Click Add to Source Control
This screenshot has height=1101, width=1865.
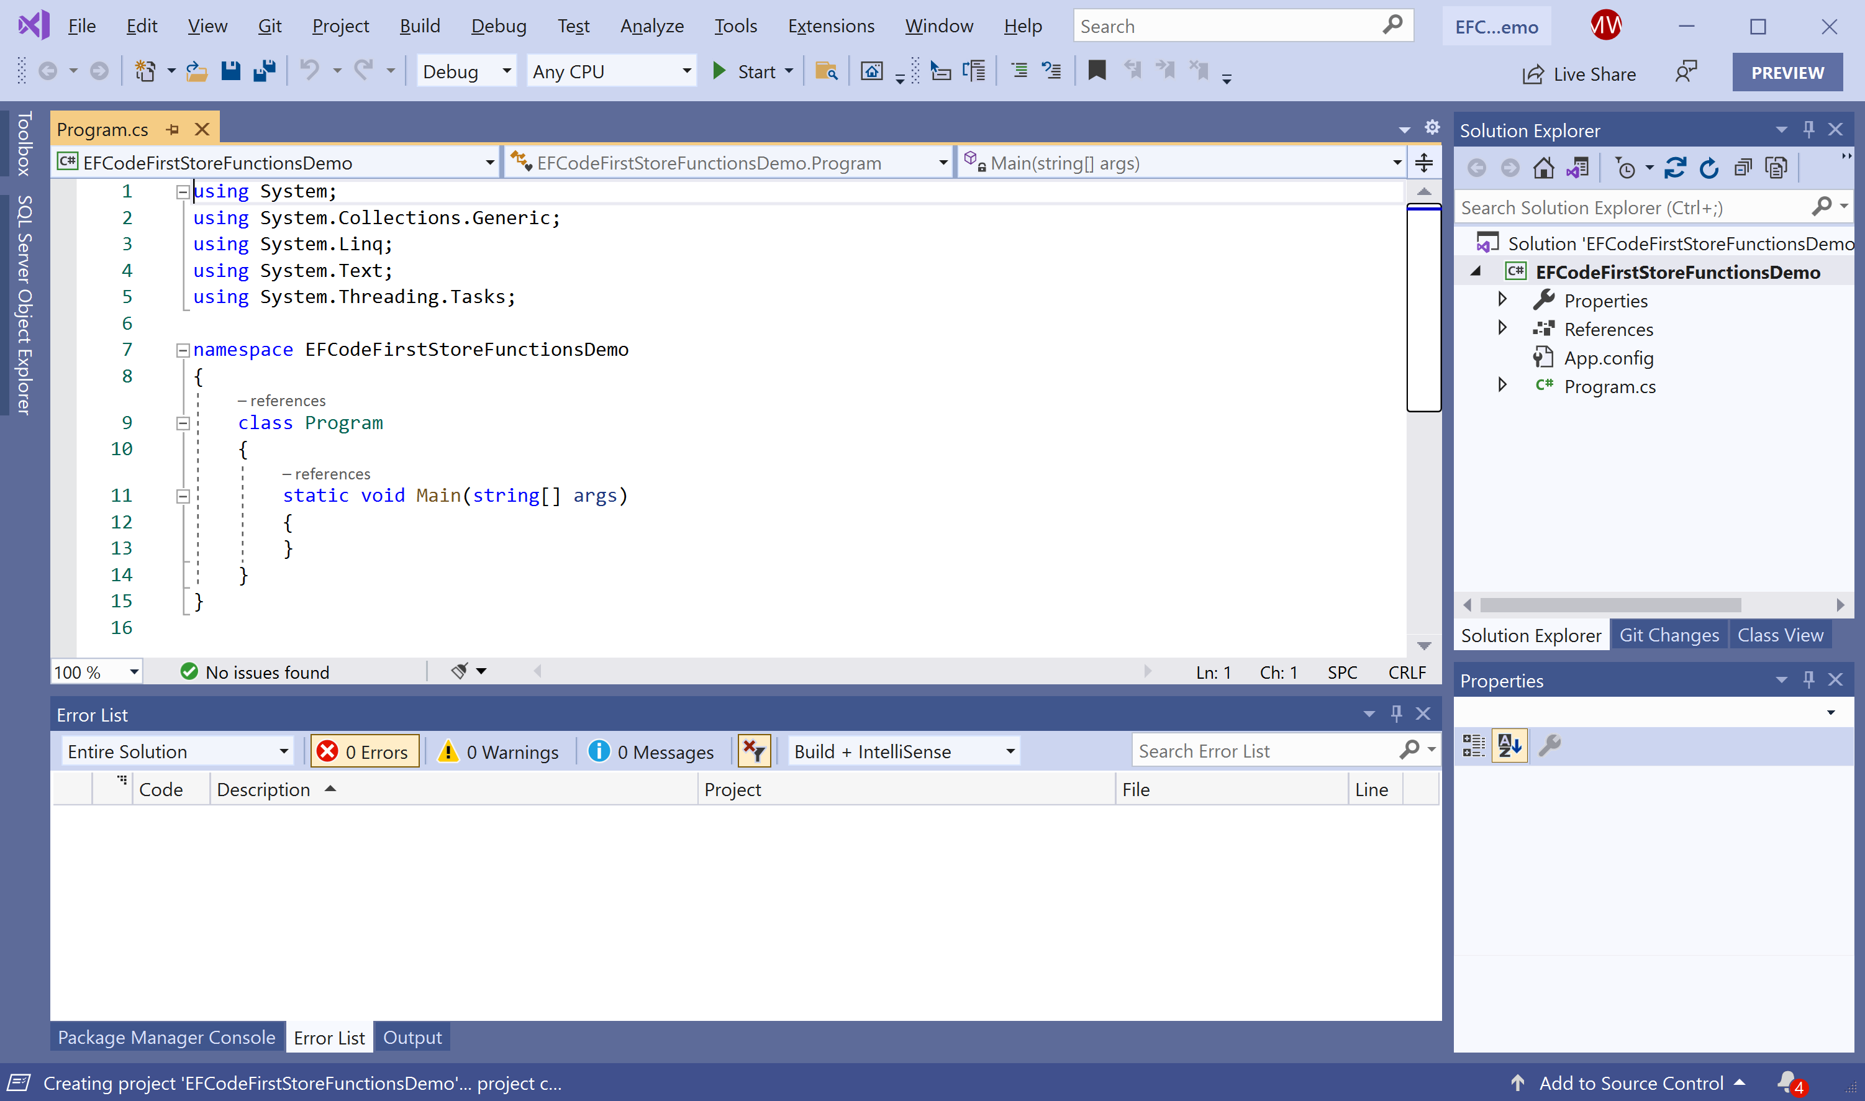pyautogui.click(x=1630, y=1082)
